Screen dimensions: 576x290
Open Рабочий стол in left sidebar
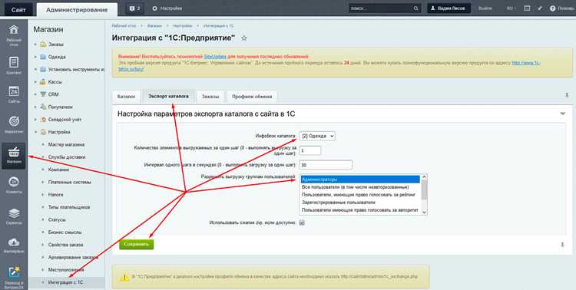(14, 35)
